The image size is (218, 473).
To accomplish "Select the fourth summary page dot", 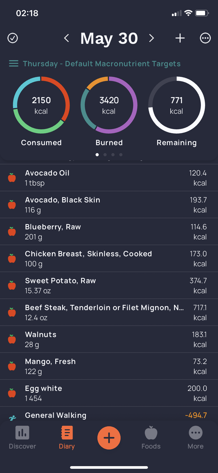I will [121, 155].
